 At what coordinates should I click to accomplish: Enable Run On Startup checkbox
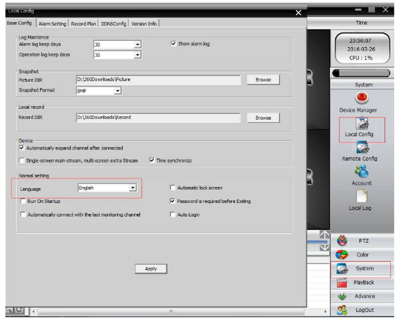pyautogui.click(x=23, y=201)
